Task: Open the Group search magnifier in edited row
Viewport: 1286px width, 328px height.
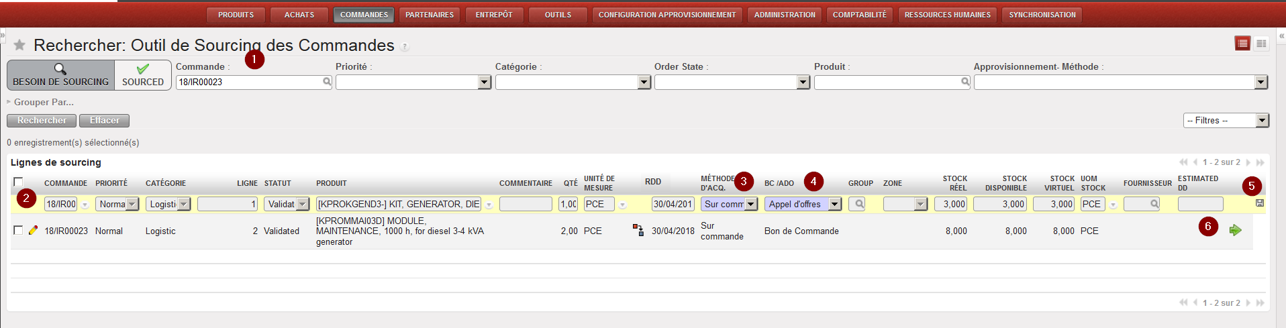Action: click(856, 204)
